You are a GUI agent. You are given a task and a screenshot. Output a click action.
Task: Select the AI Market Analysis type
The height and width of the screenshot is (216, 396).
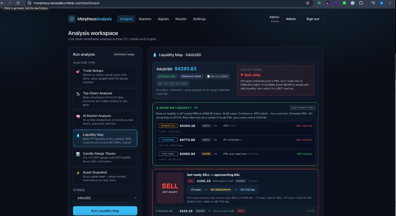[105, 119]
